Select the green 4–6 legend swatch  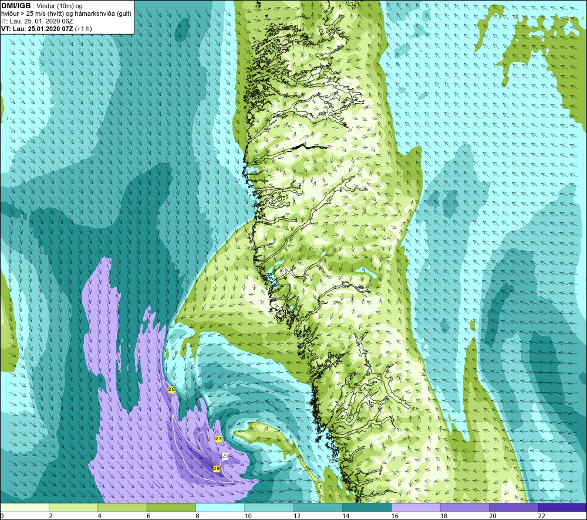tap(123, 507)
